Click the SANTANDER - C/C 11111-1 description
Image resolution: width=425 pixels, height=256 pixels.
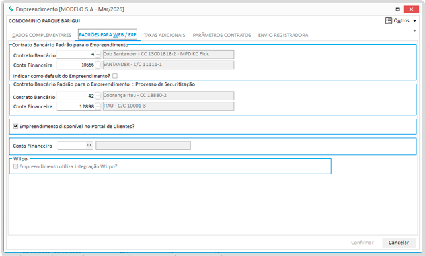click(169, 65)
